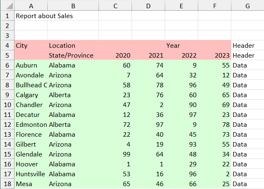This screenshot has width=264, height=189.
Task: Select column A header
Action: coord(31,6)
